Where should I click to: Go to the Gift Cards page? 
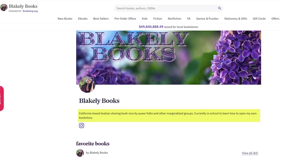click(x=259, y=19)
